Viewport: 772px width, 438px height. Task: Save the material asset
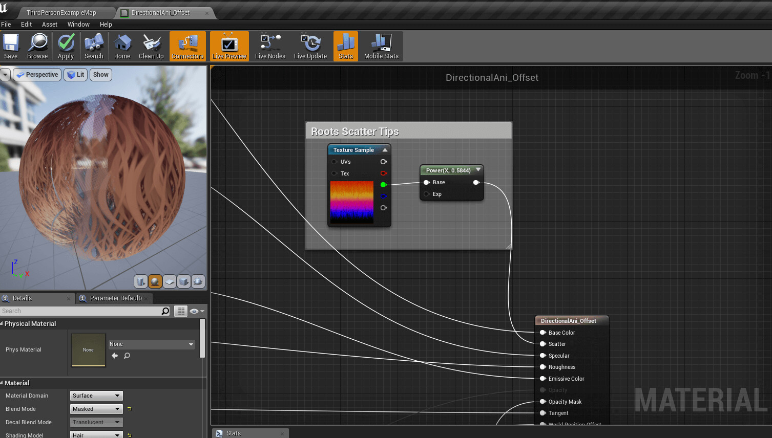pyautogui.click(x=10, y=46)
